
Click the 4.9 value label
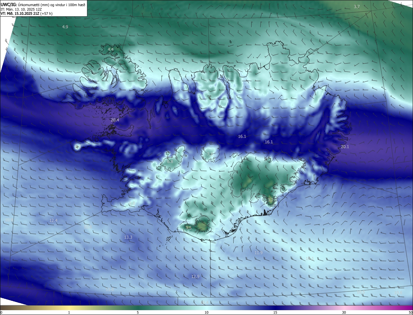(x=65, y=27)
